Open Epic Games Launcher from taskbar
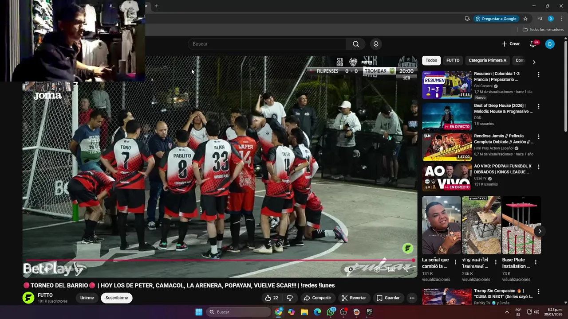568x319 pixels. [x=369, y=312]
